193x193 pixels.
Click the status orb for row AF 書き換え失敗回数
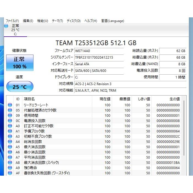[10, 173]
